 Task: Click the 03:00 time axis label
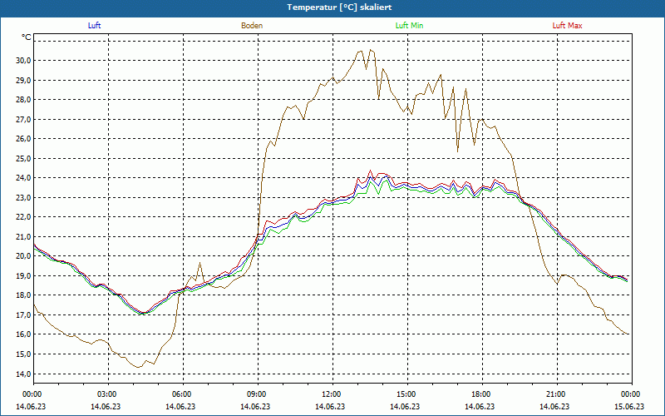tap(106, 394)
